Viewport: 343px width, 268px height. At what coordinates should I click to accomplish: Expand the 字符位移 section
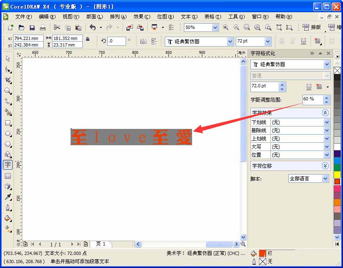click(x=325, y=166)
